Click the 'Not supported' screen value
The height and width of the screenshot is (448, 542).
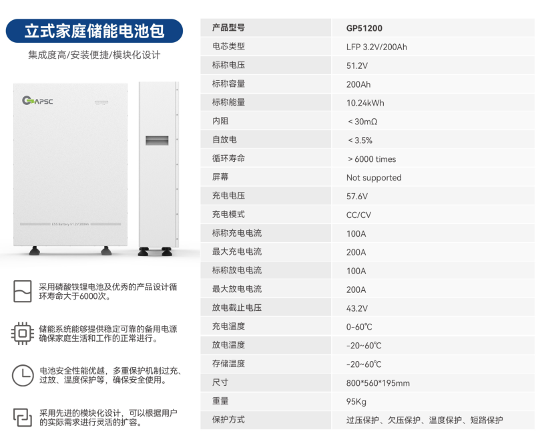click(x=374, y=178)
